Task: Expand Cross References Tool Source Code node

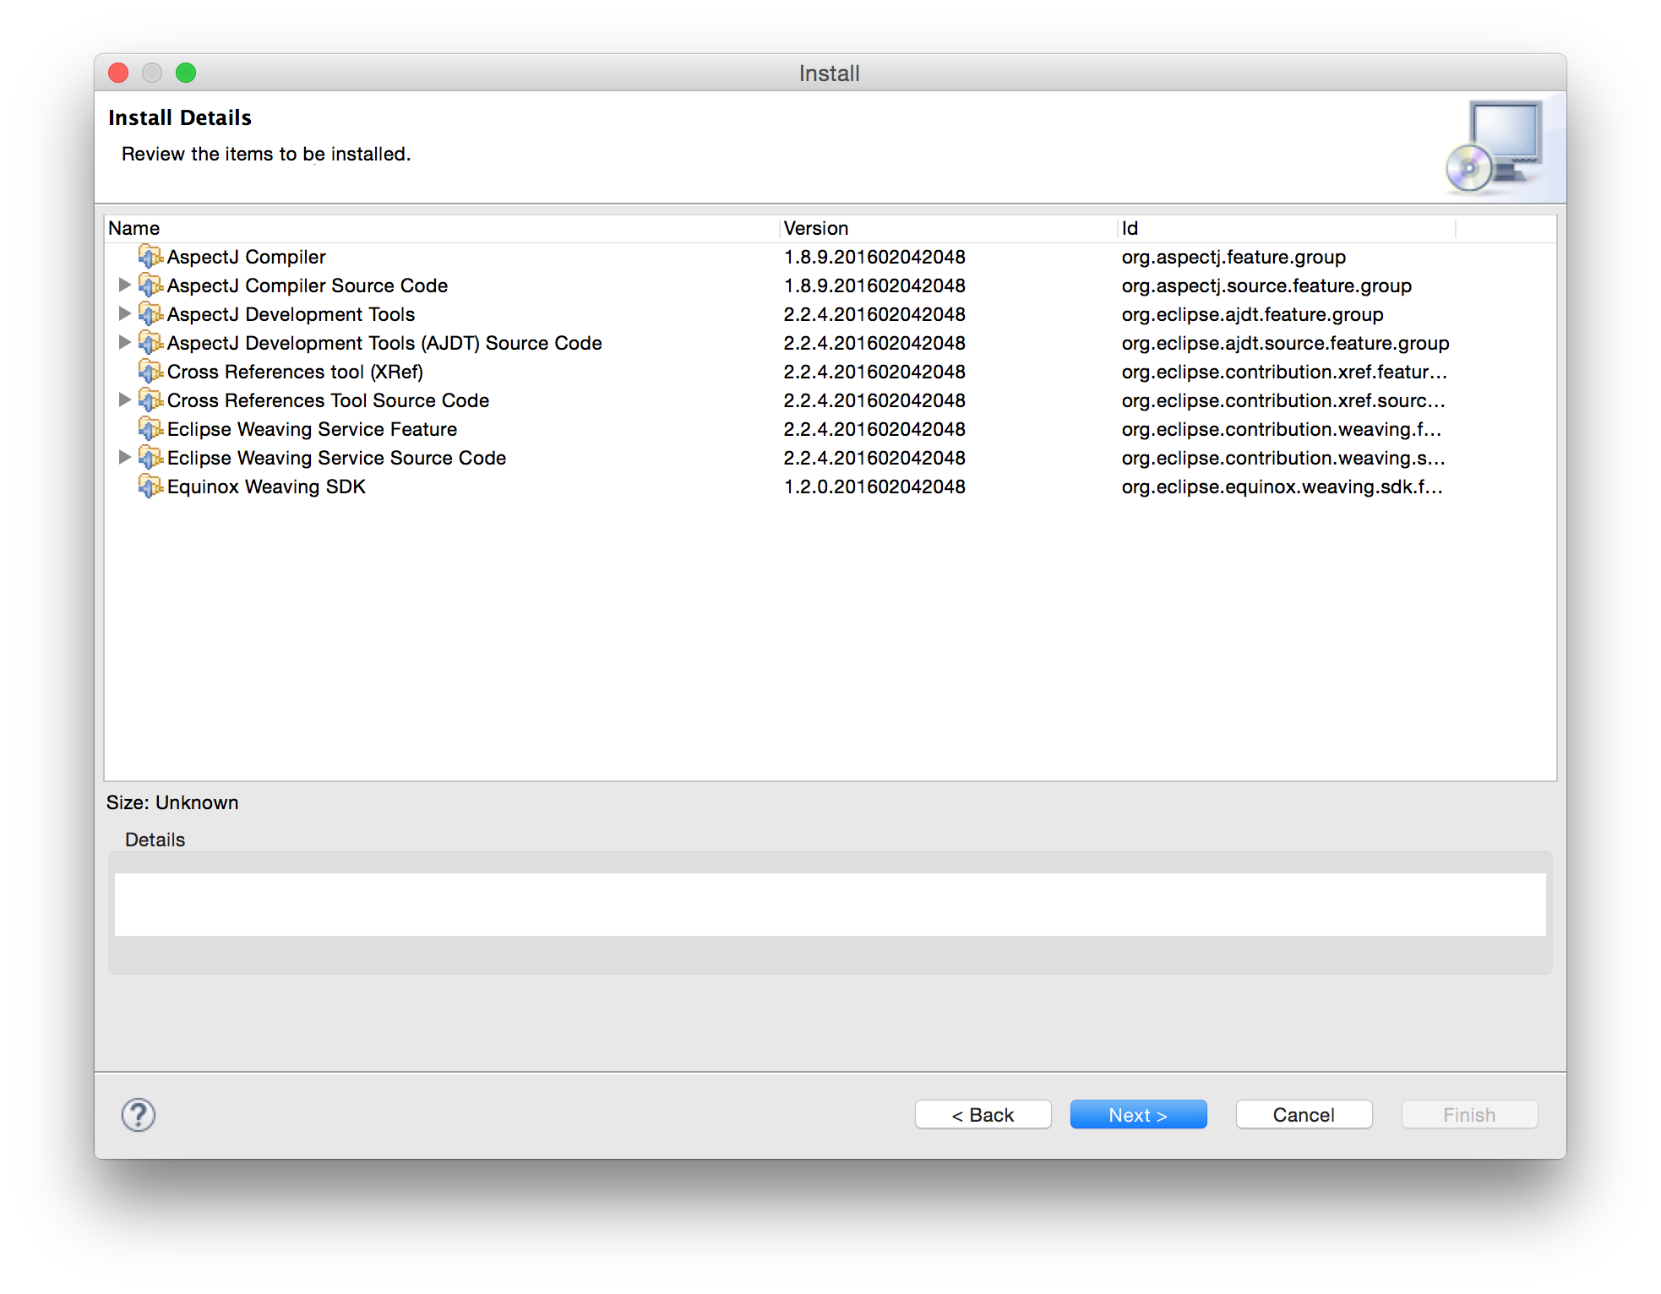Action: [124, 400]
